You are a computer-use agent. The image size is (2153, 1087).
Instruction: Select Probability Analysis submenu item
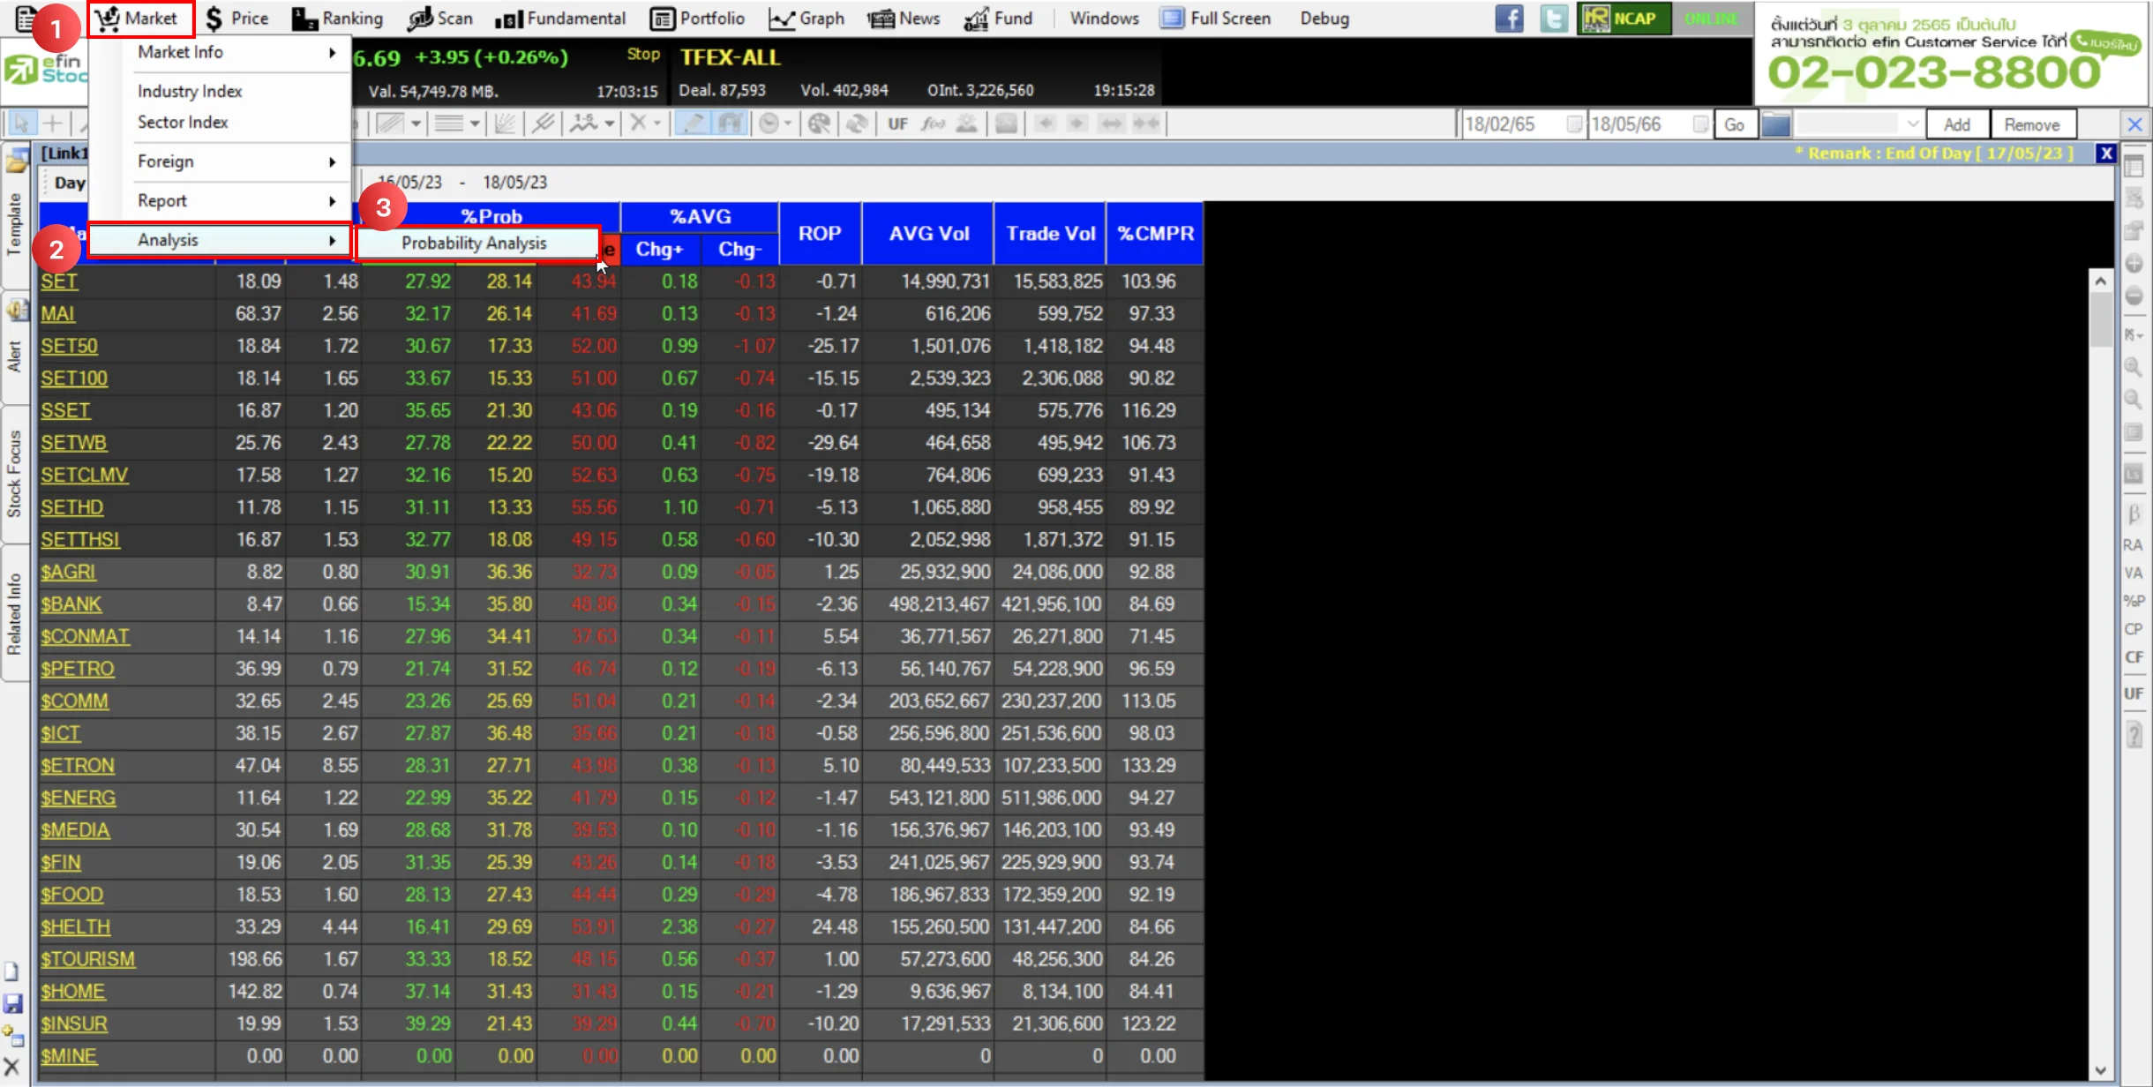pyautogui.click(x=475, y=243)
